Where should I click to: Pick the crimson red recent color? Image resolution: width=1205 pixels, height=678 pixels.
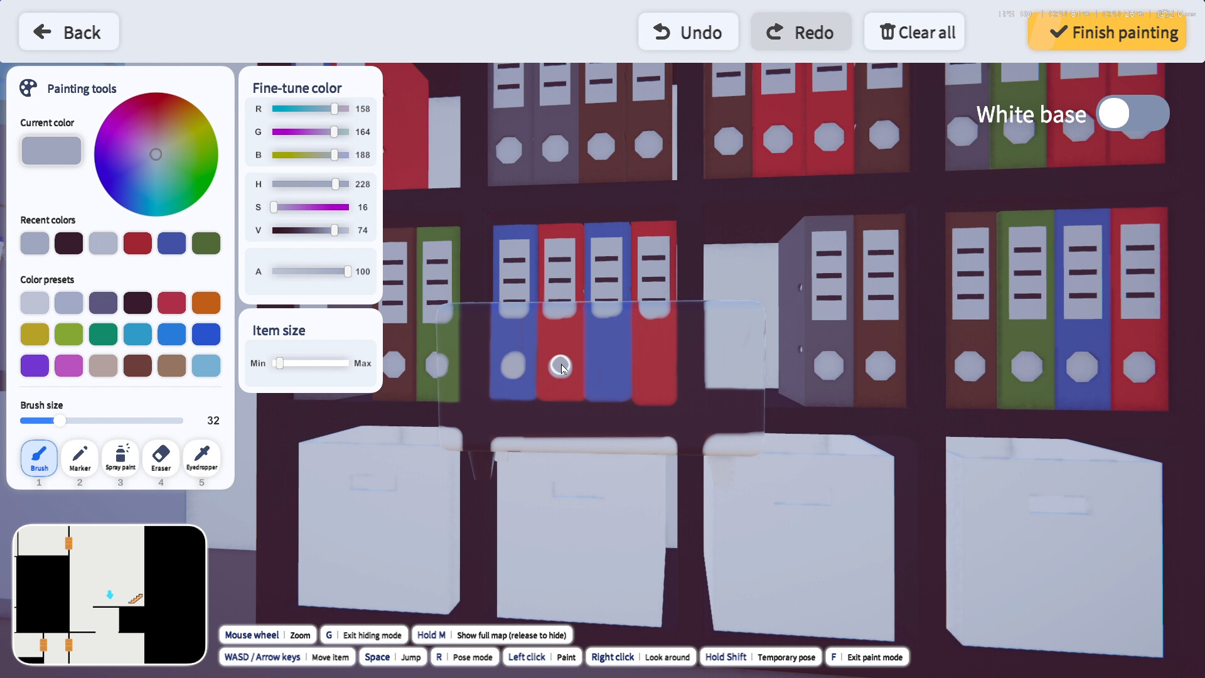(137, 243)
